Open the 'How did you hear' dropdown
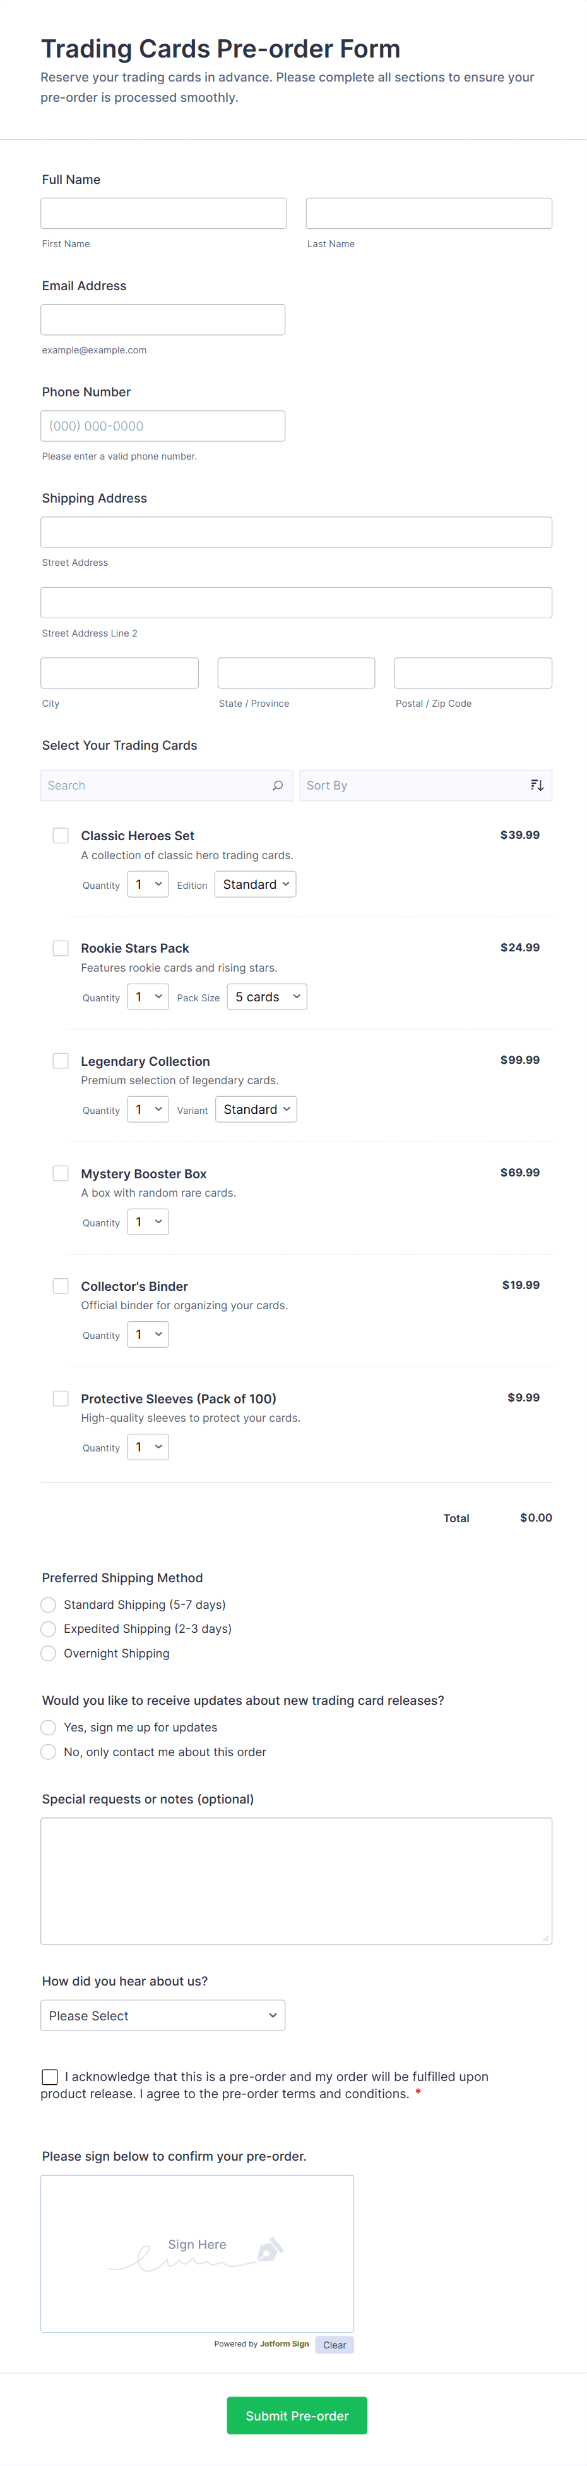Screen dimensions: 587x2466 point(162,2015)
